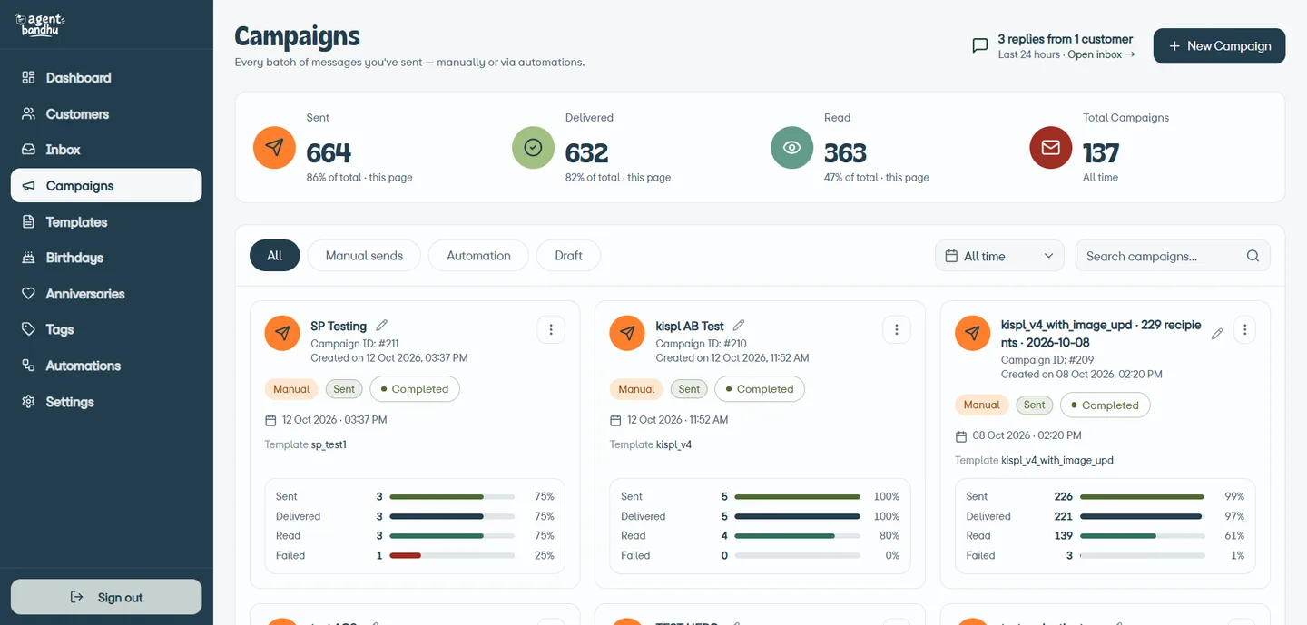Click the Completed status on kispl AB Test
This screenshot has width=1307, height=625.
(760, 389)
